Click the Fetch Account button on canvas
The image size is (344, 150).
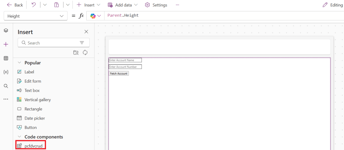[119, 73]
